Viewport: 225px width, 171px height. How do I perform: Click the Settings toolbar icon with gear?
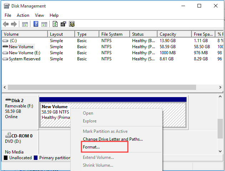tap(72, 24)
